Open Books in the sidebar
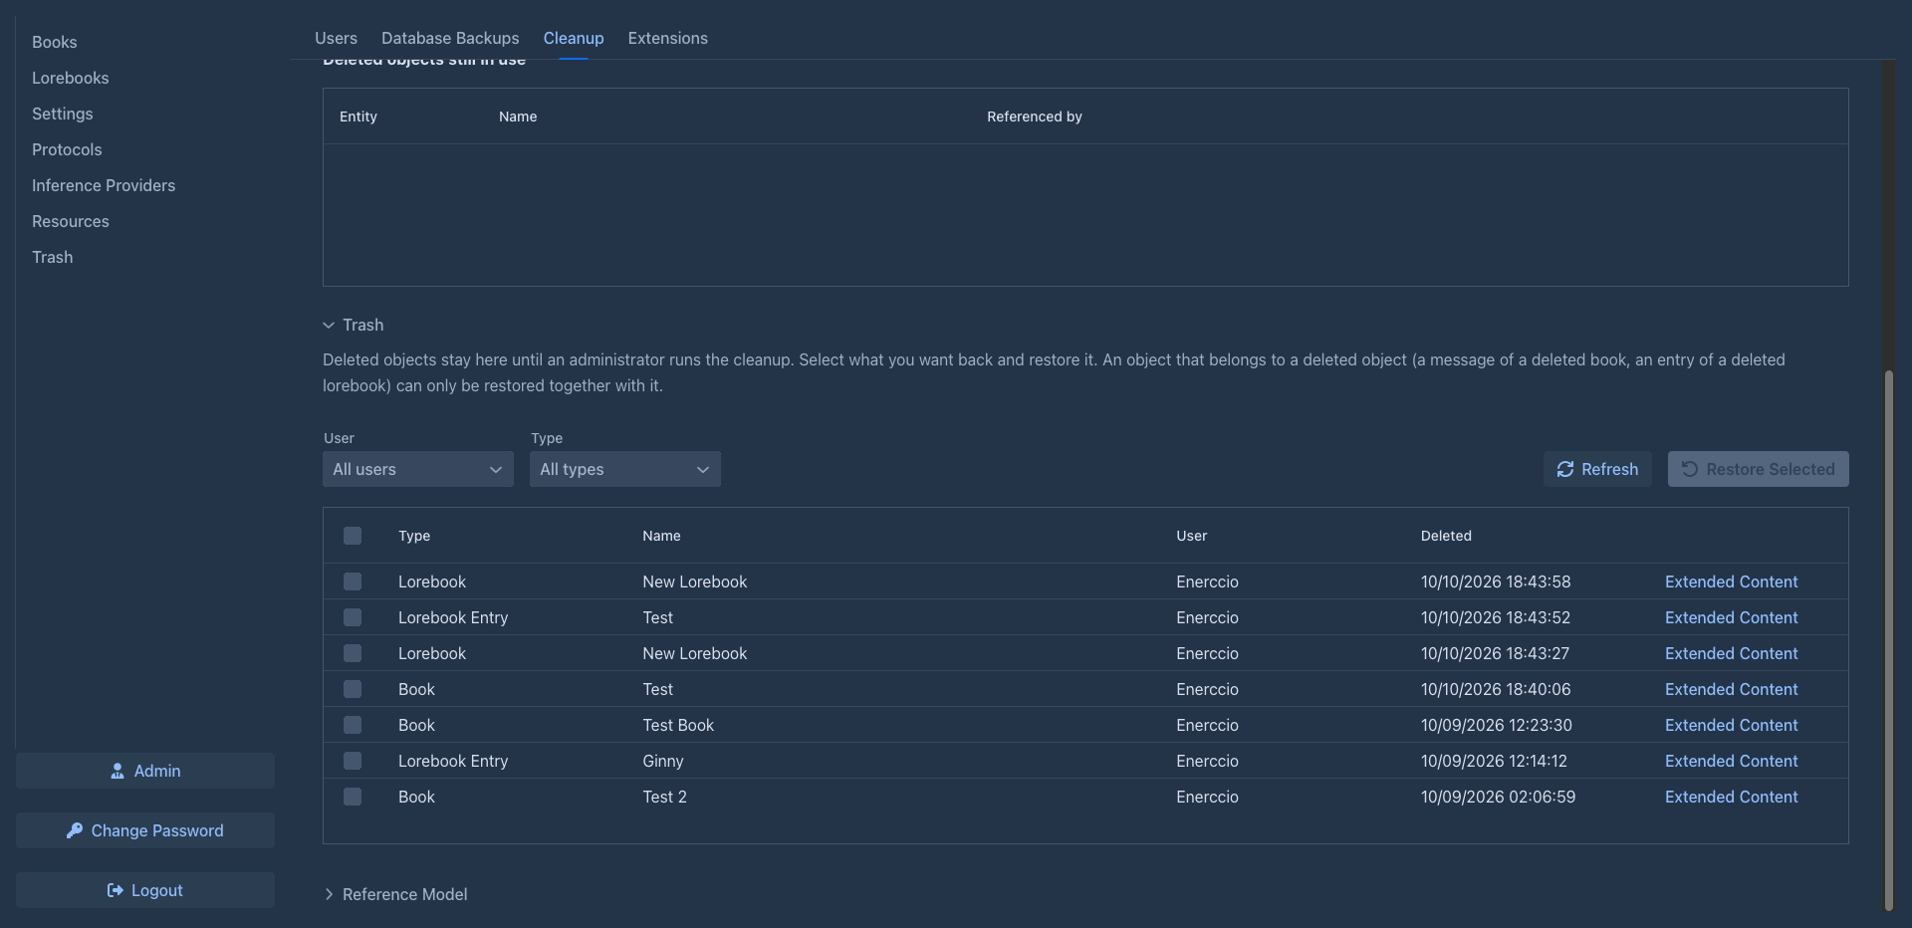1912x928 pixels. 55,42
